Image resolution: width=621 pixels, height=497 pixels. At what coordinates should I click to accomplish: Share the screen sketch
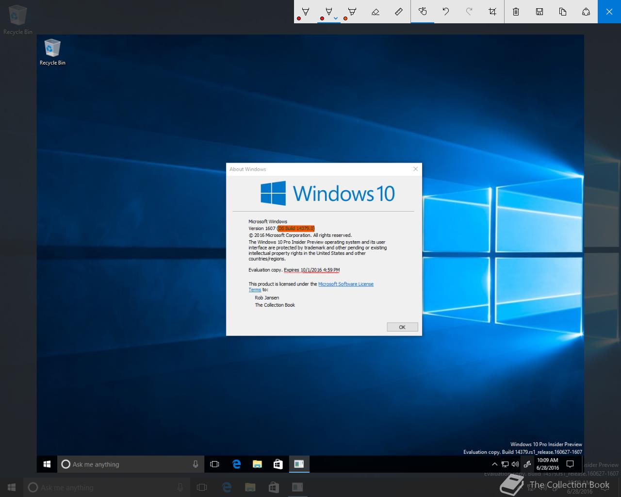[x=586, y=12]
